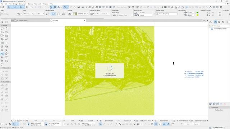Image resolution: width=230 pixels, height=129 pixels.
Task: Click the red delete icon in Navigator
Action: tap(225, 104)
